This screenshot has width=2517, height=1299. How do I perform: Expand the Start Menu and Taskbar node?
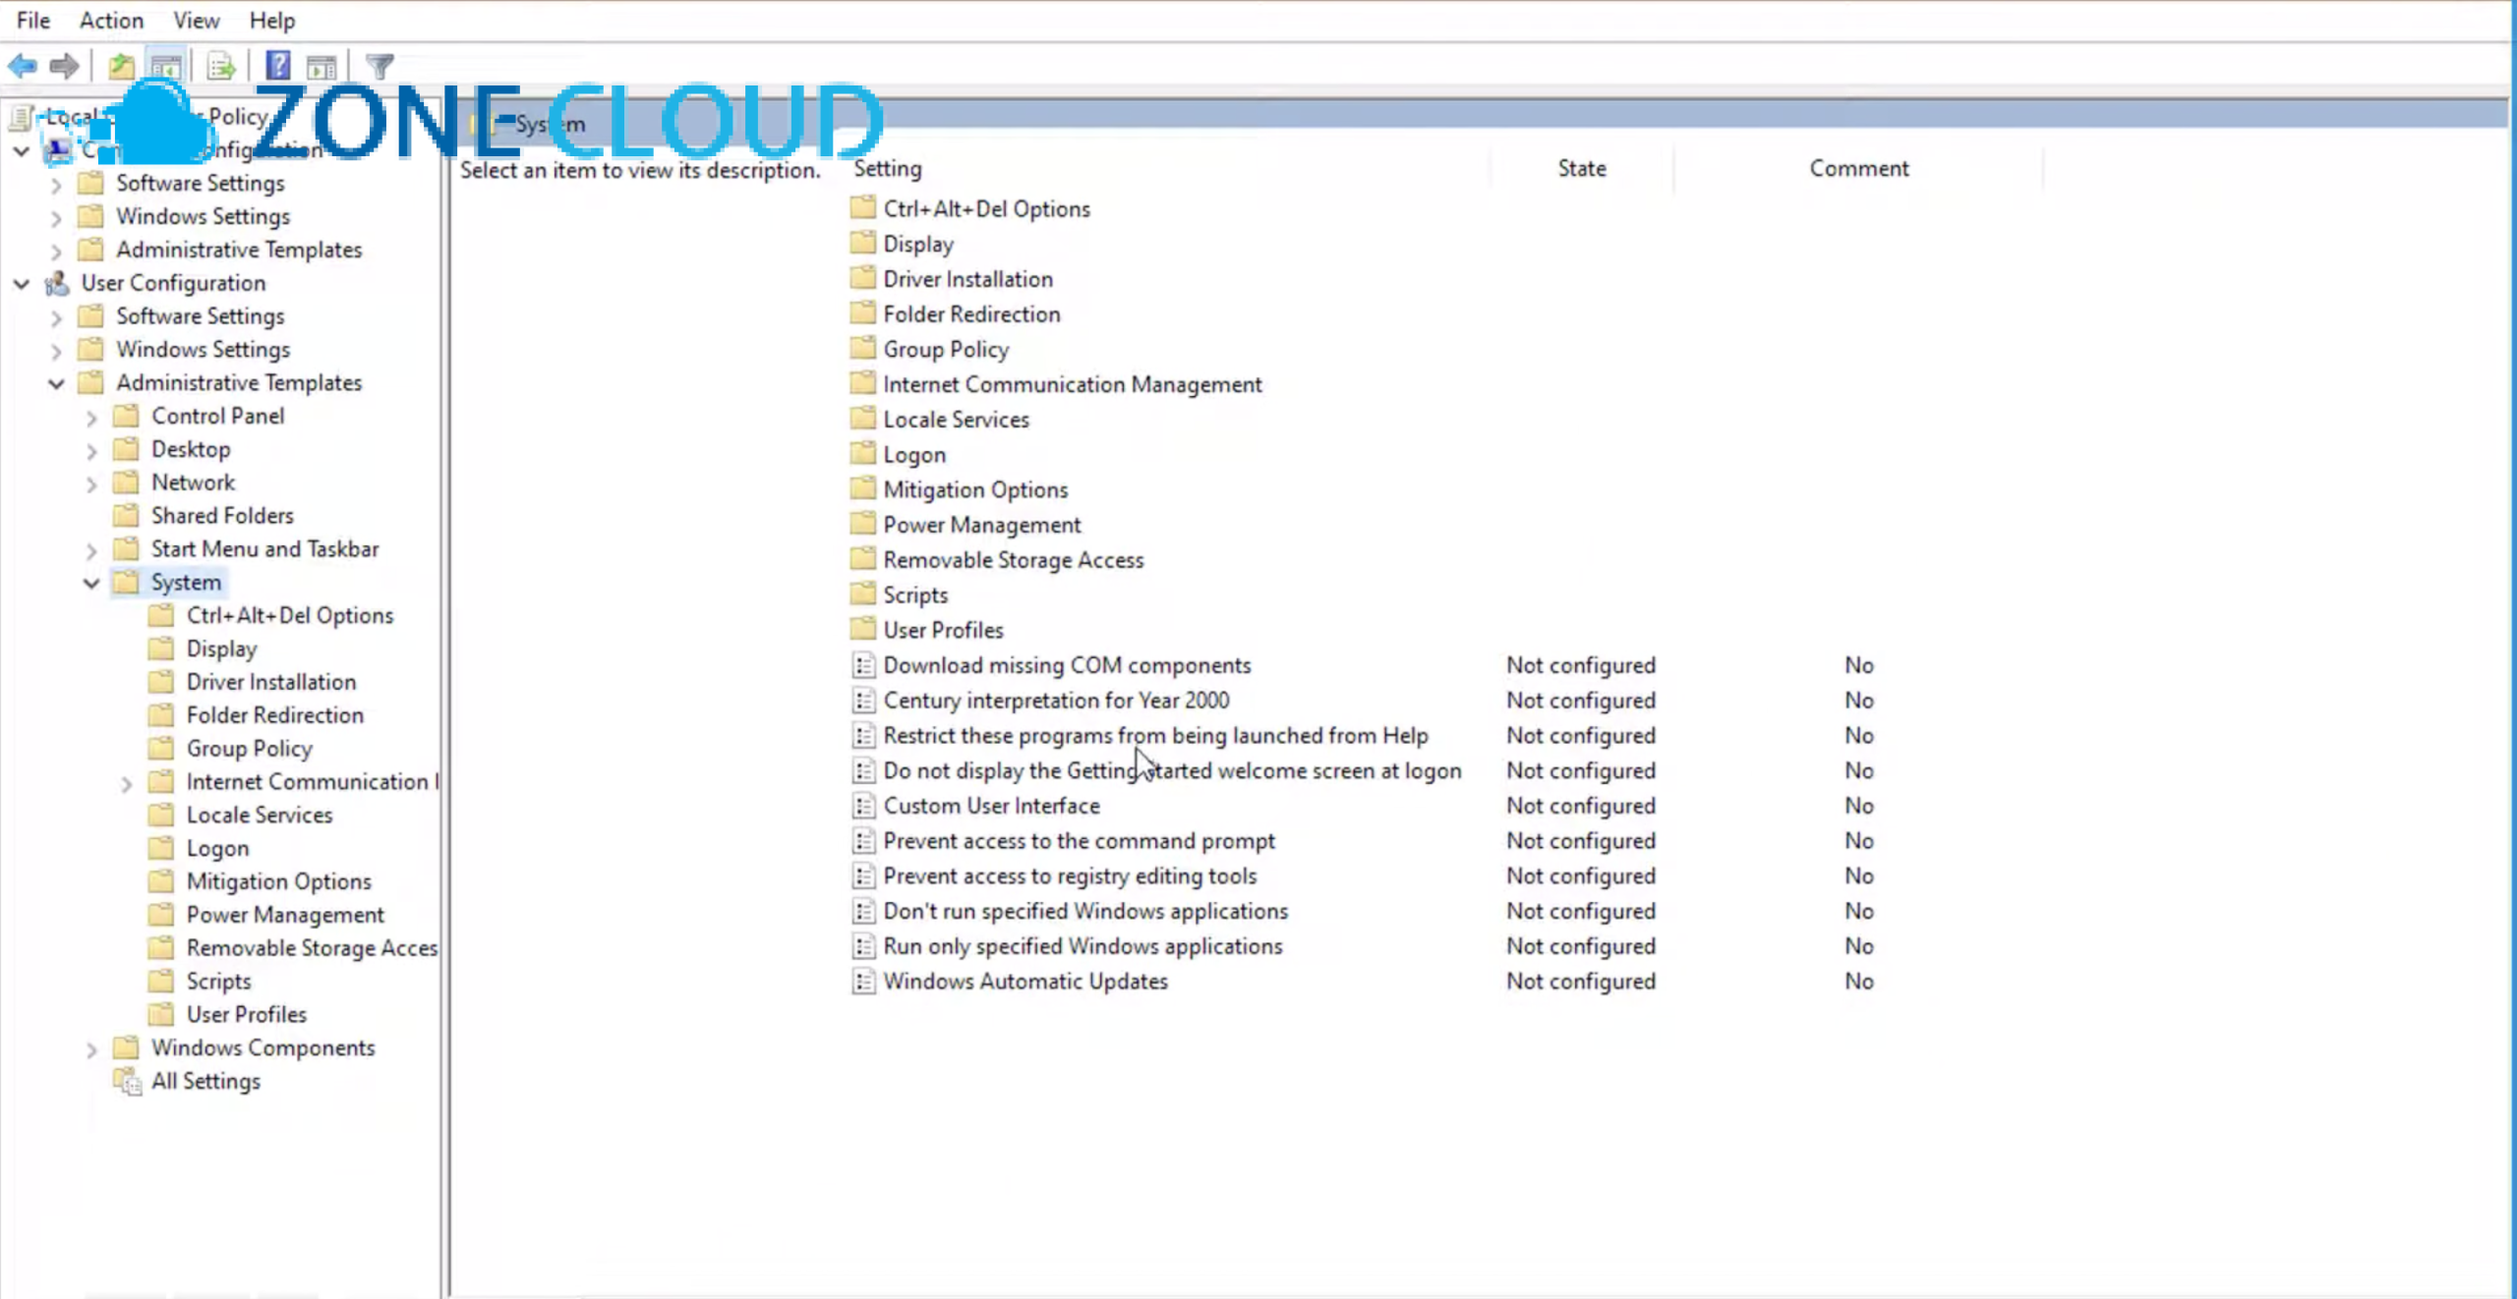click(91, 550)
